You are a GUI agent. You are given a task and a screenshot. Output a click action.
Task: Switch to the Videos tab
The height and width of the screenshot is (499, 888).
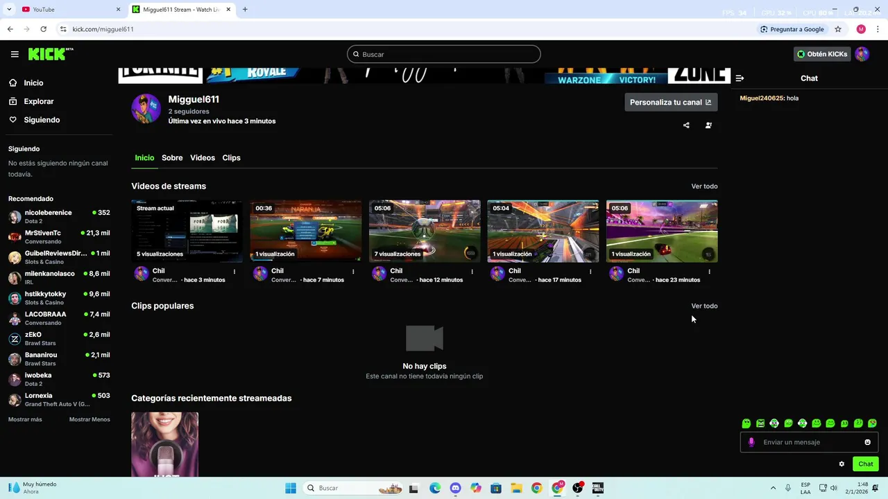click(203, 158)
